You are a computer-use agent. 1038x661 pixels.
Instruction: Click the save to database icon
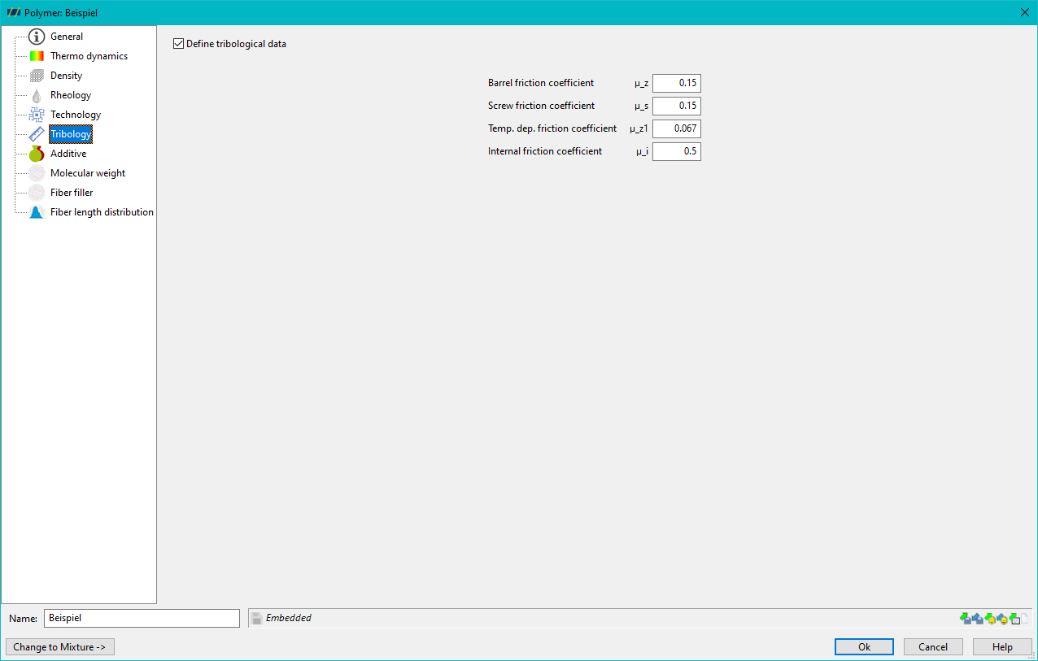click(x=1002, y=619)
